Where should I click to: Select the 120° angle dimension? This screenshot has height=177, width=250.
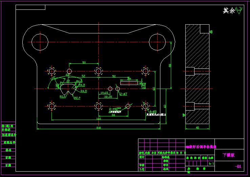[53, 78]
